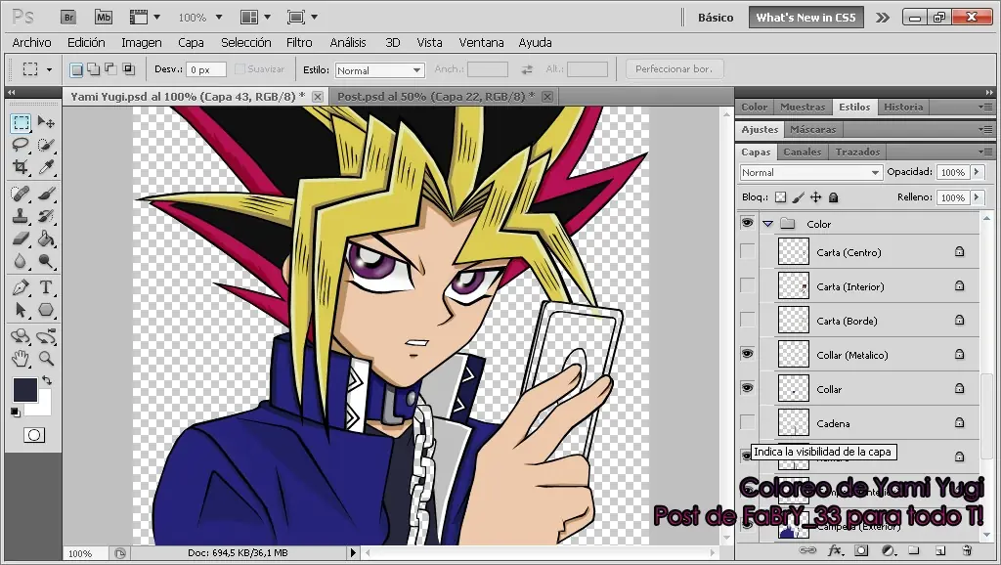Open the Estilo dropdown in options bar
Viewport: 1001px width, 565px height.
[x=379, y=69]
